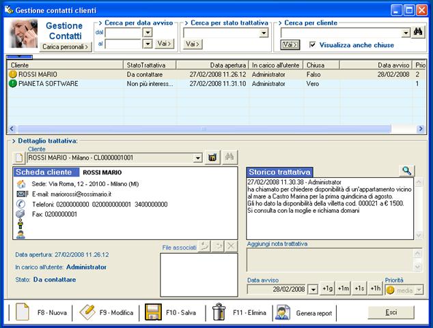Click the grid's right scroll arrow
433x328 pixels.
(421, 128)
